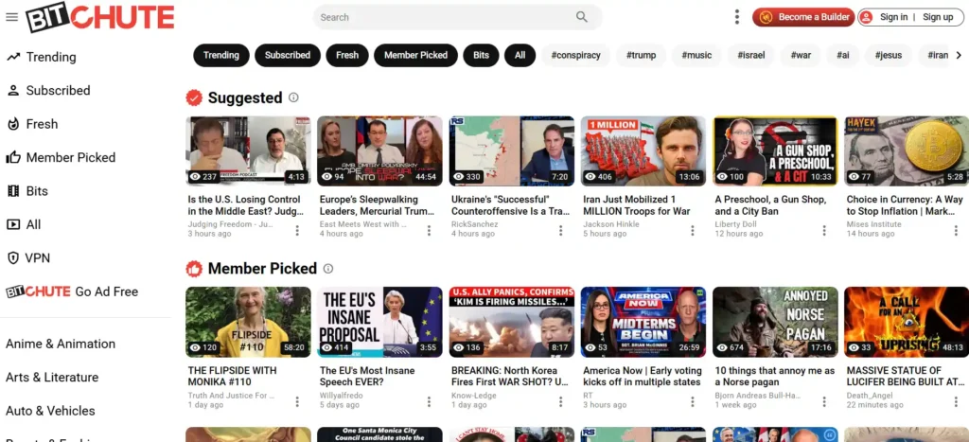
Task: Open the Anime & Animation category
Action: [x=61, y=344]
